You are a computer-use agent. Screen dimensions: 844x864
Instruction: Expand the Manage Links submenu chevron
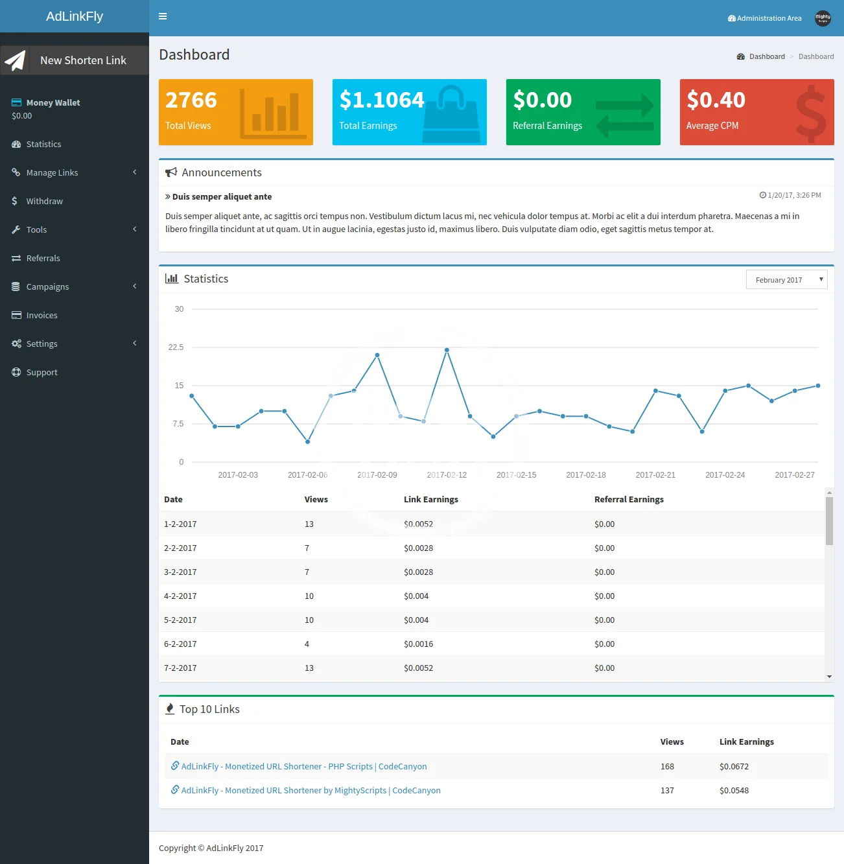135,172
